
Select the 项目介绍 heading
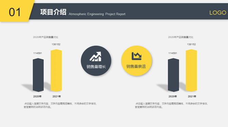[x=53, y=12]
